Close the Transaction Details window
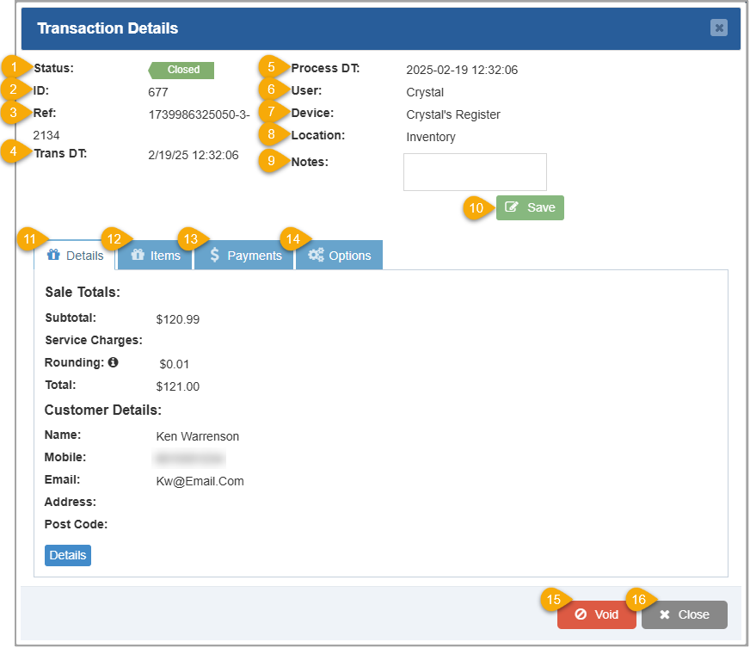This screenshot has width=750, height=648. click(x=684, y=614)
